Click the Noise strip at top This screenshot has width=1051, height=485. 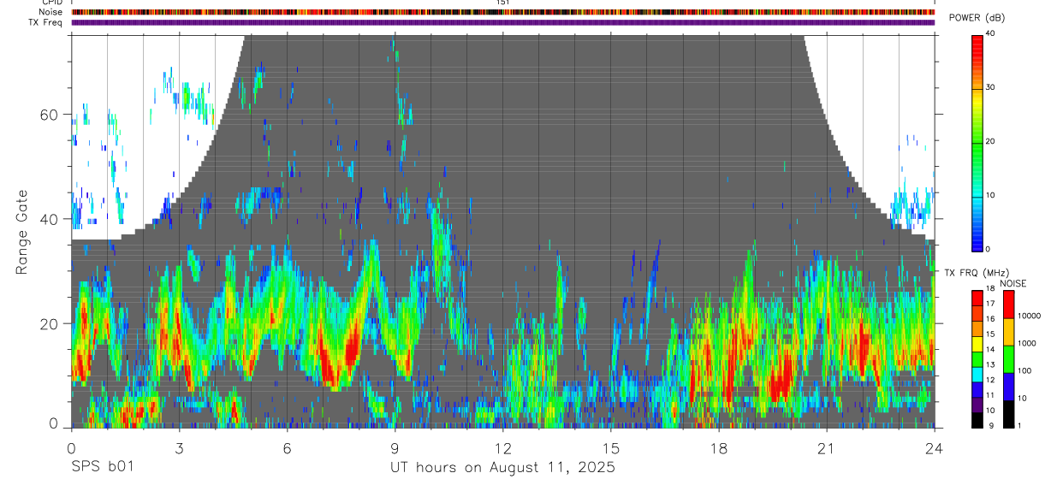tap(503, 12)
